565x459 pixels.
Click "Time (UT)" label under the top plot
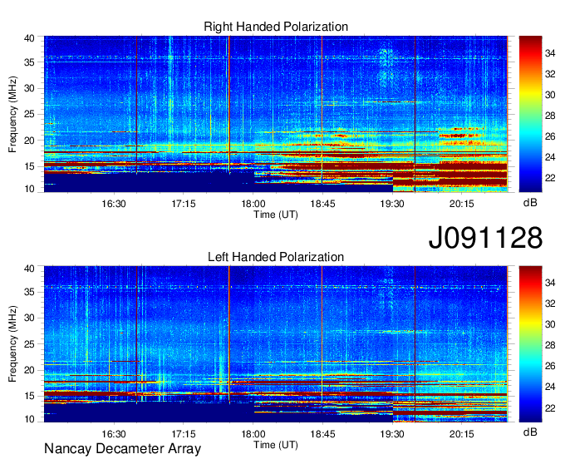tap(276, 215)
